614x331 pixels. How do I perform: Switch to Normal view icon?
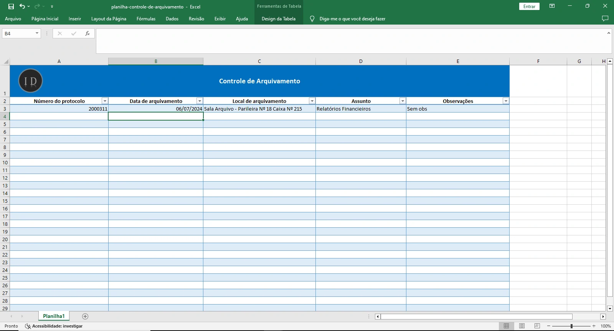tap(506, 326)
